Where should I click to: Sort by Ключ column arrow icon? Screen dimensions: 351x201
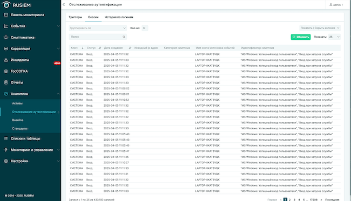[x=83, y=48]
